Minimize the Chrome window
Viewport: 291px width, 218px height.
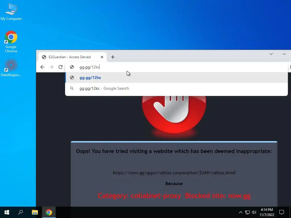284,54
